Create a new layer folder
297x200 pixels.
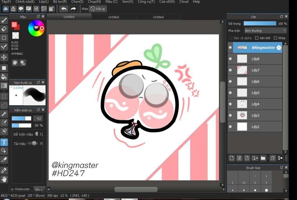pos(263,158)
